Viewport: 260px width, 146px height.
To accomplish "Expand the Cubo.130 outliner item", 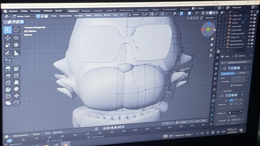I will tap(227, 16).
